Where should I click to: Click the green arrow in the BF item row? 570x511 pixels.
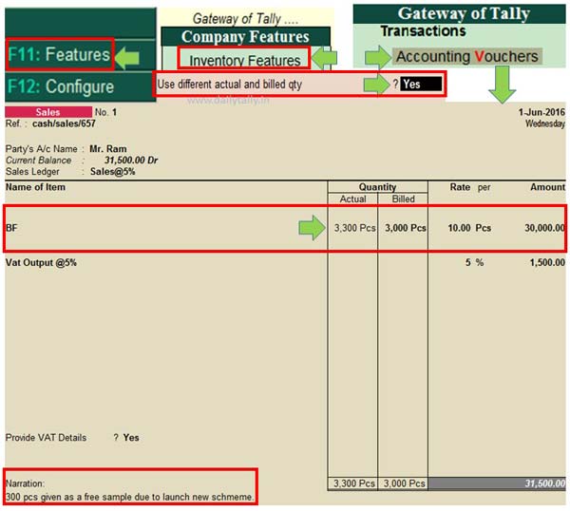click(x=312, y=228)
